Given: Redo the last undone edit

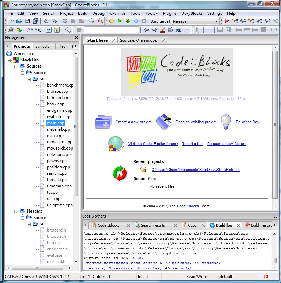Looking at the screenshot, I should coord(54,21).
